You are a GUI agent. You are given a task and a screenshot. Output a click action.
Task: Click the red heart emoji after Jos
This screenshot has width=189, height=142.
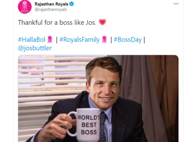coord(102,22)
